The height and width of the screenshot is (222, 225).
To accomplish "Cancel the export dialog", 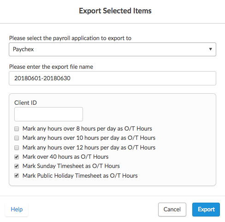I will (172, 210).
